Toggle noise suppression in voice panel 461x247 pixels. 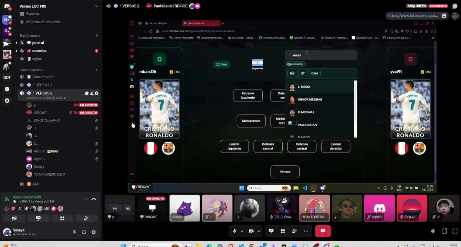85,199
